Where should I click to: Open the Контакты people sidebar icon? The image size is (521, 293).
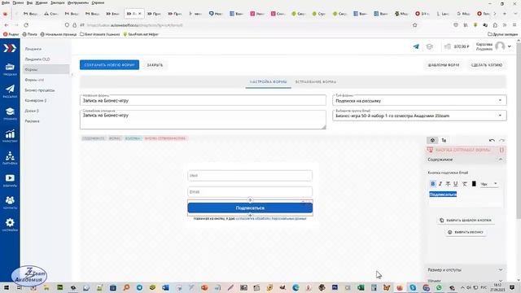[x=10, y=203]
